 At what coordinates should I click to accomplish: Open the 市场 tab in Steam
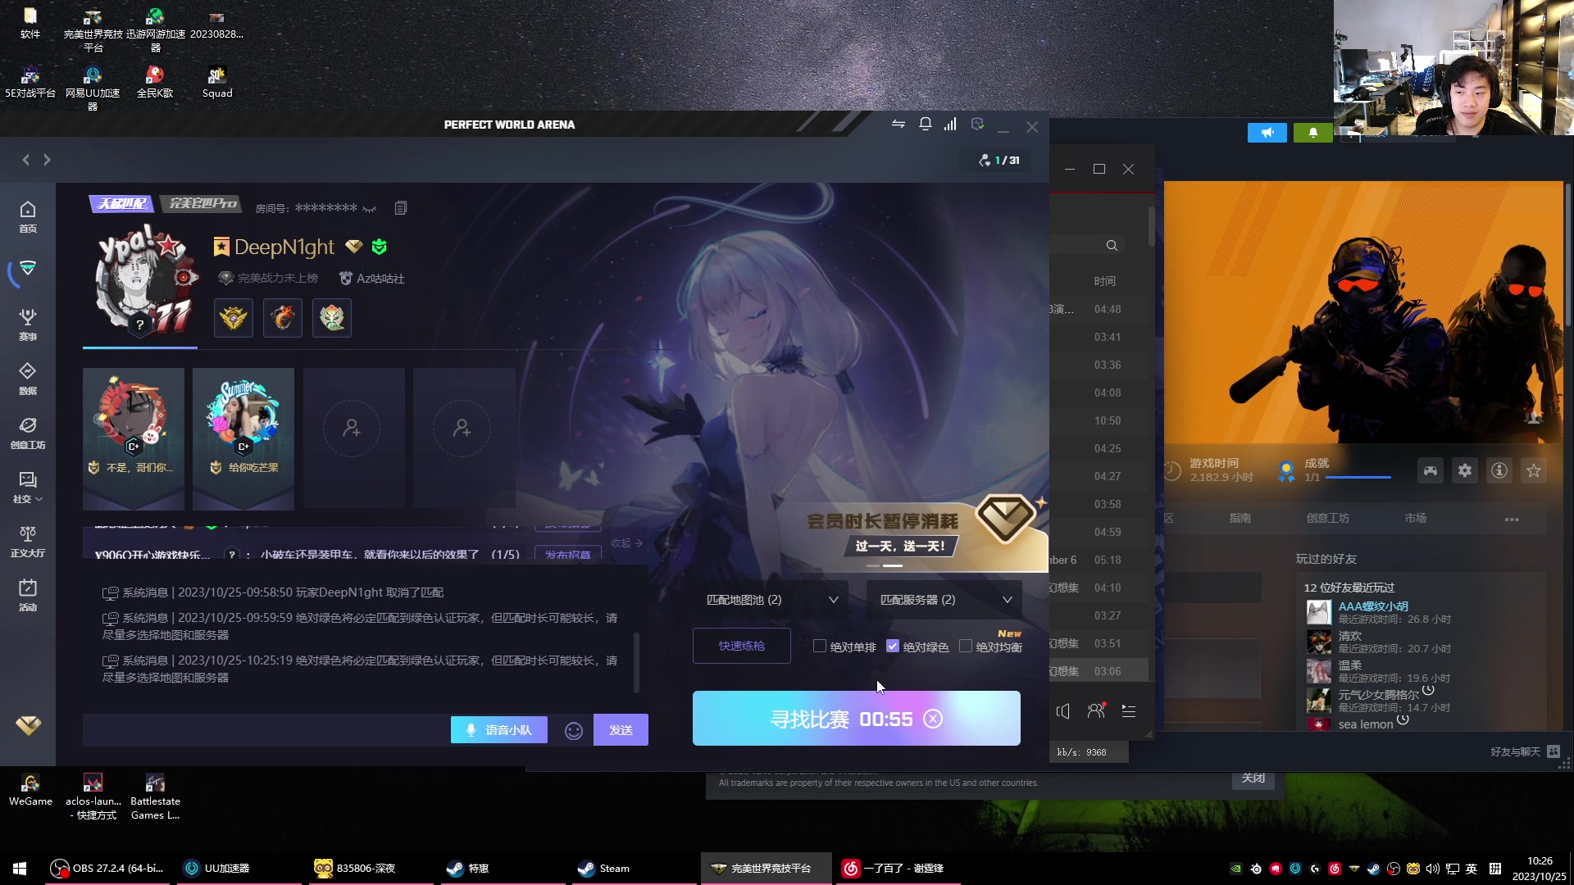[x=1415, y=518]
